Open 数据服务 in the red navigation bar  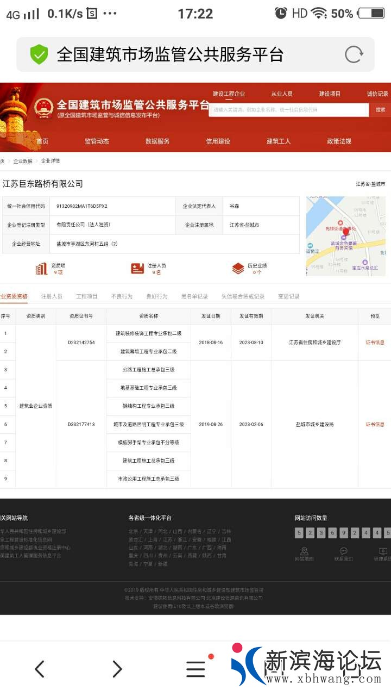[157, 141]
